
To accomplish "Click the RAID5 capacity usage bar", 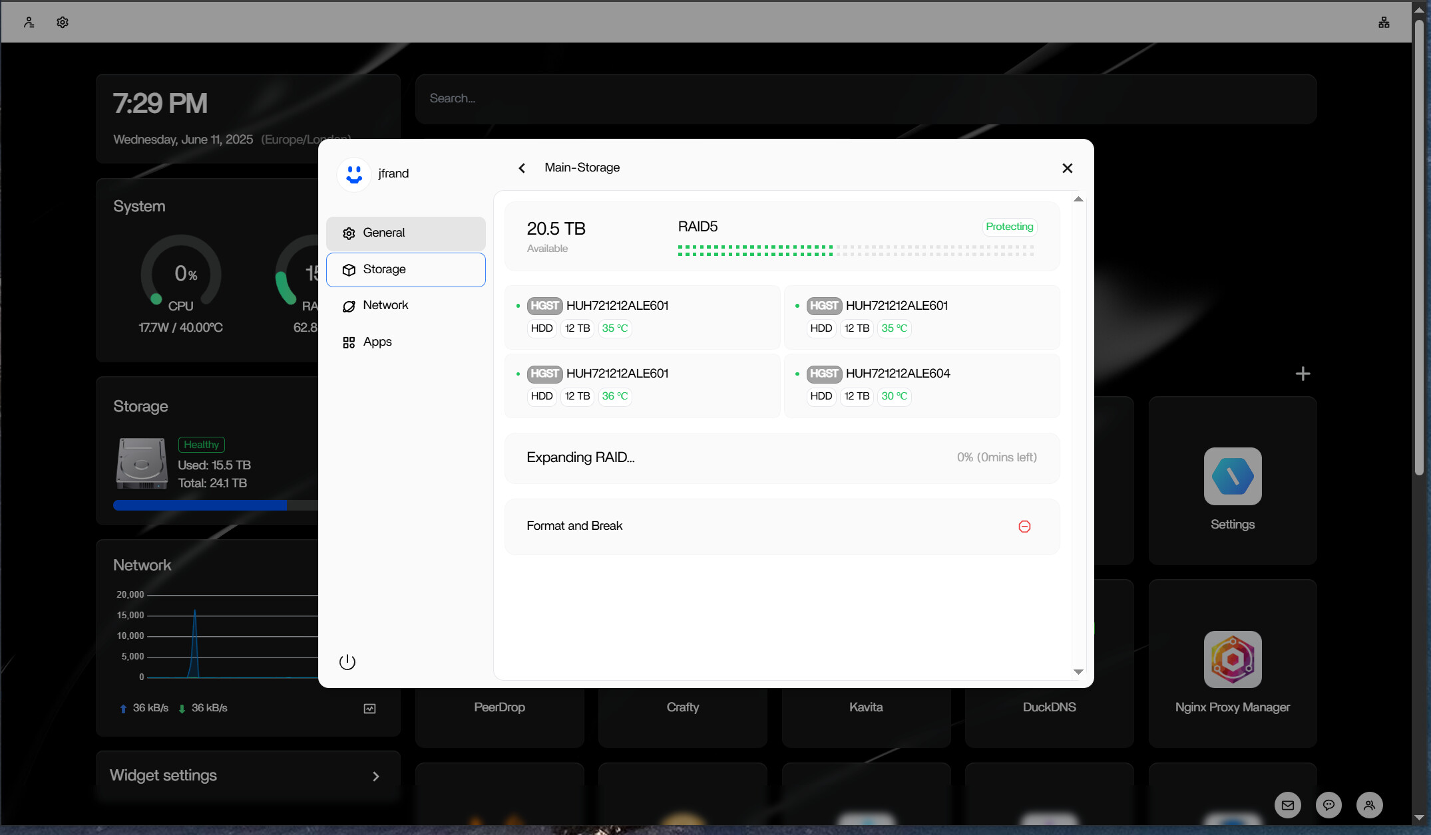I will click(x=856, y=251).
